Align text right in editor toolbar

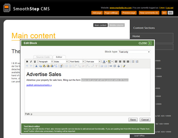(x=124, y=61)
